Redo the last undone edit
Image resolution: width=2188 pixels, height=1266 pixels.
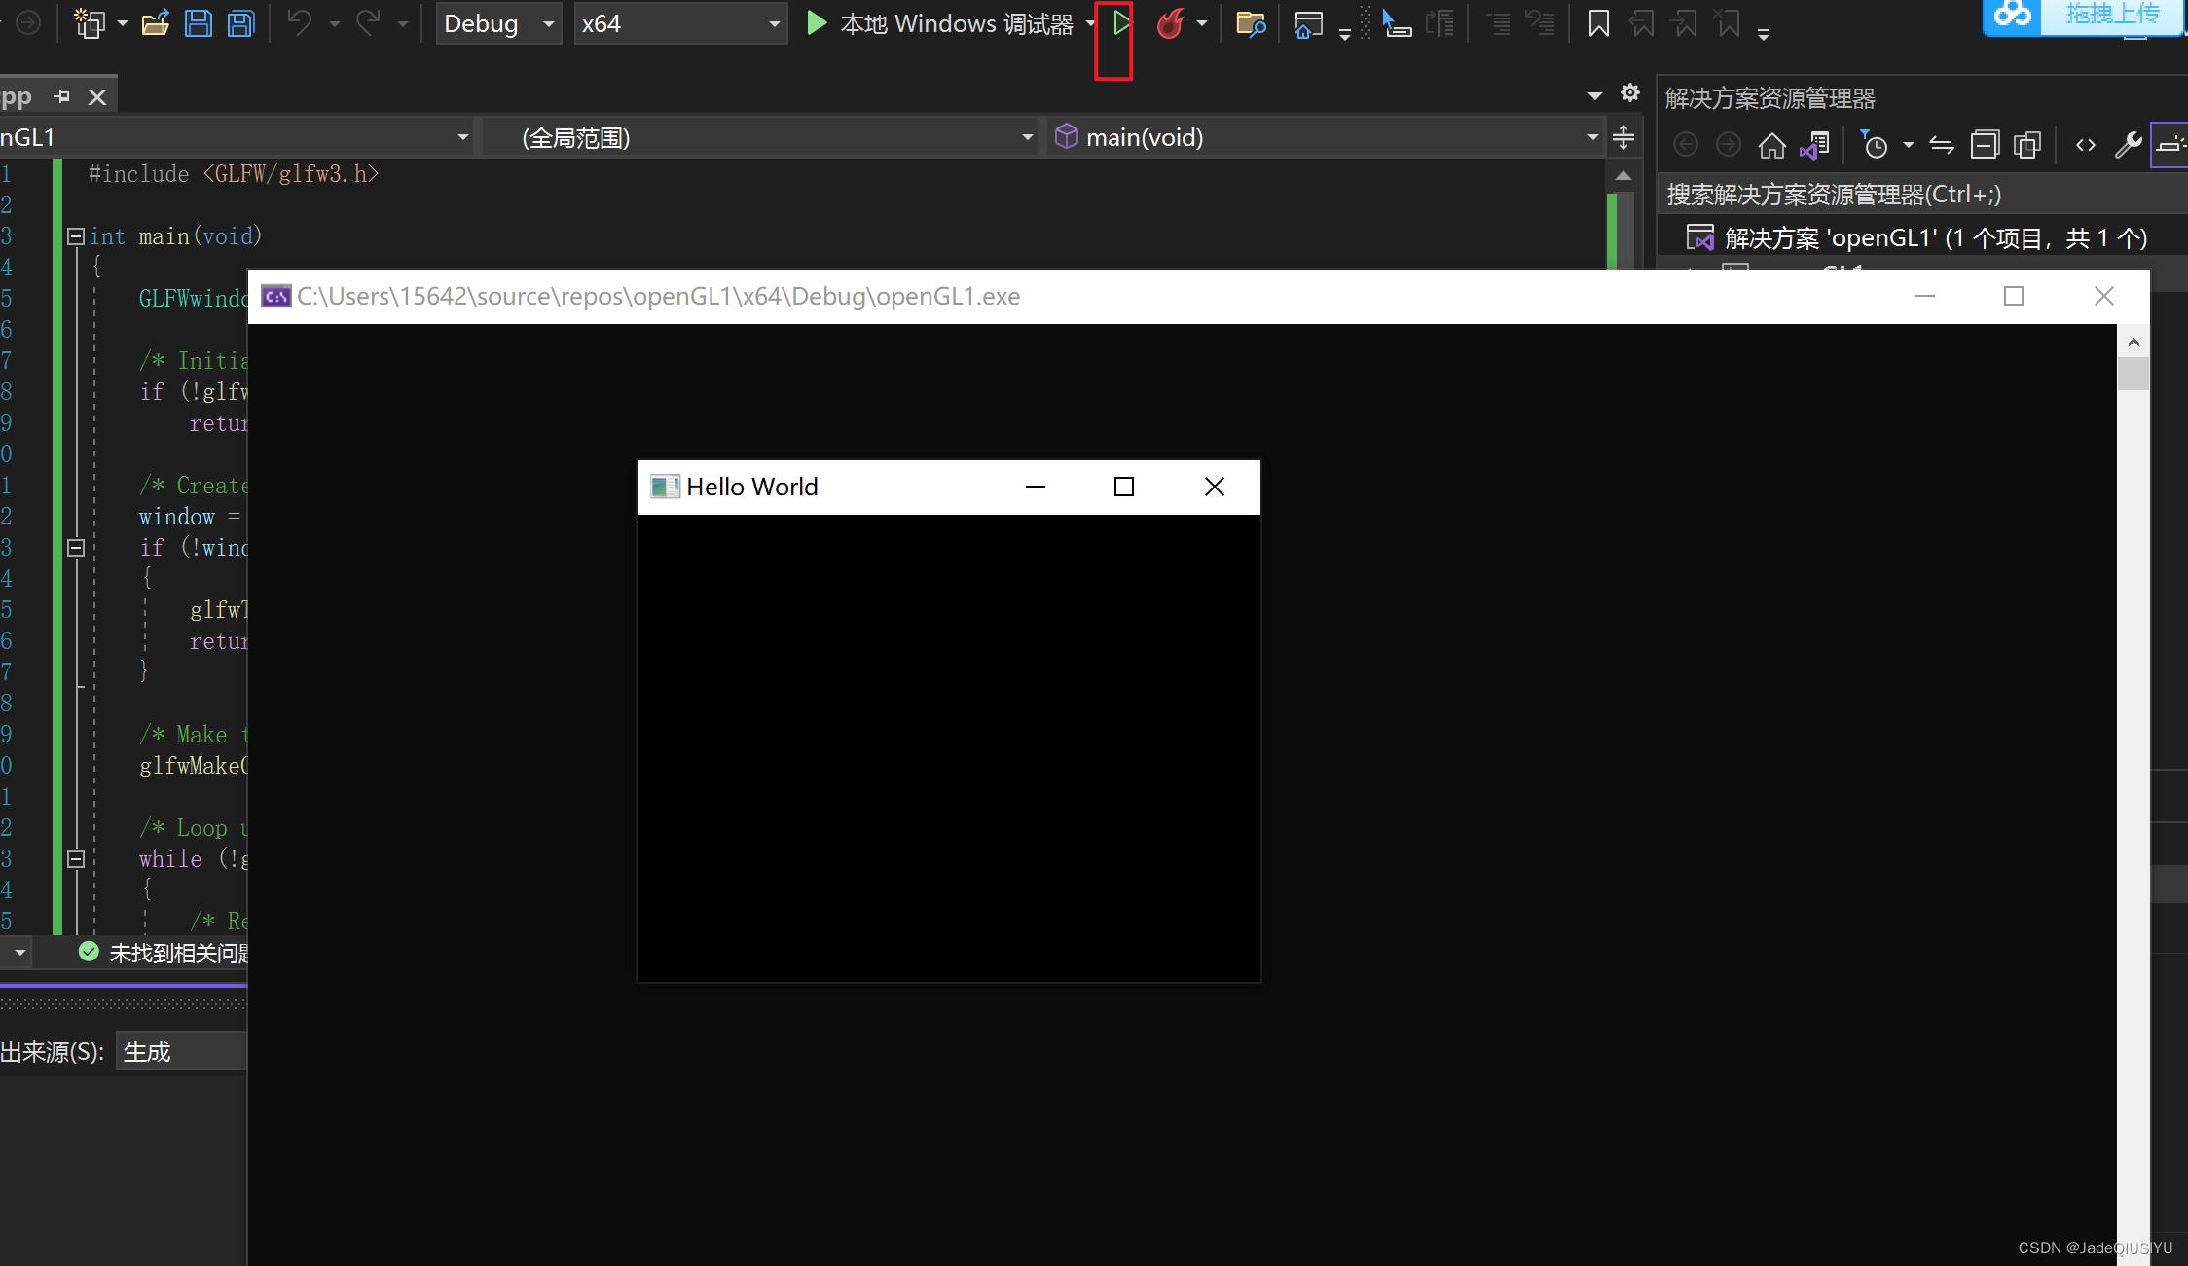point(368,22)
